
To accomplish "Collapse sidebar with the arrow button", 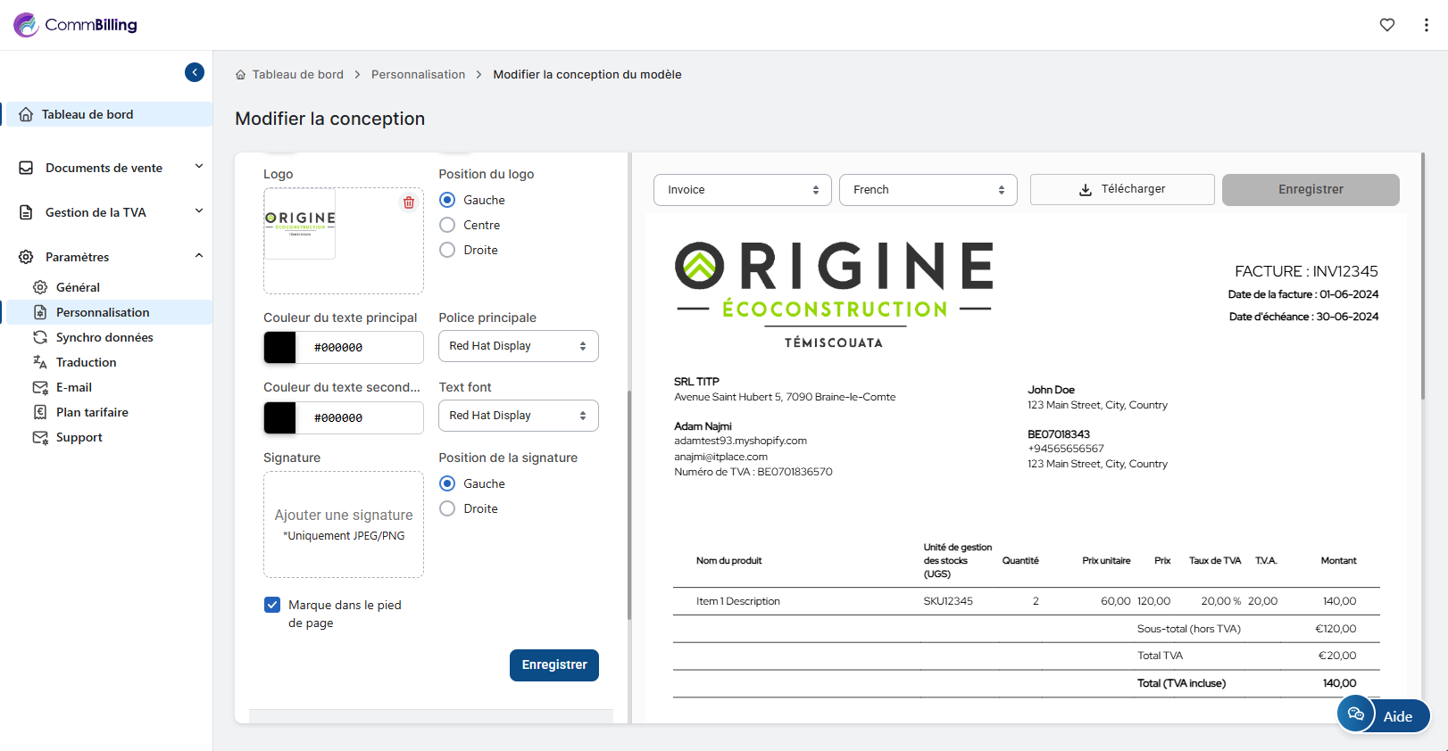I will click(x=195, y=72).
